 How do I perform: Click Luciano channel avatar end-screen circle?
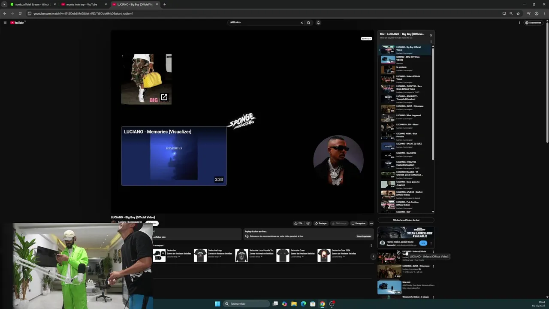338,160
